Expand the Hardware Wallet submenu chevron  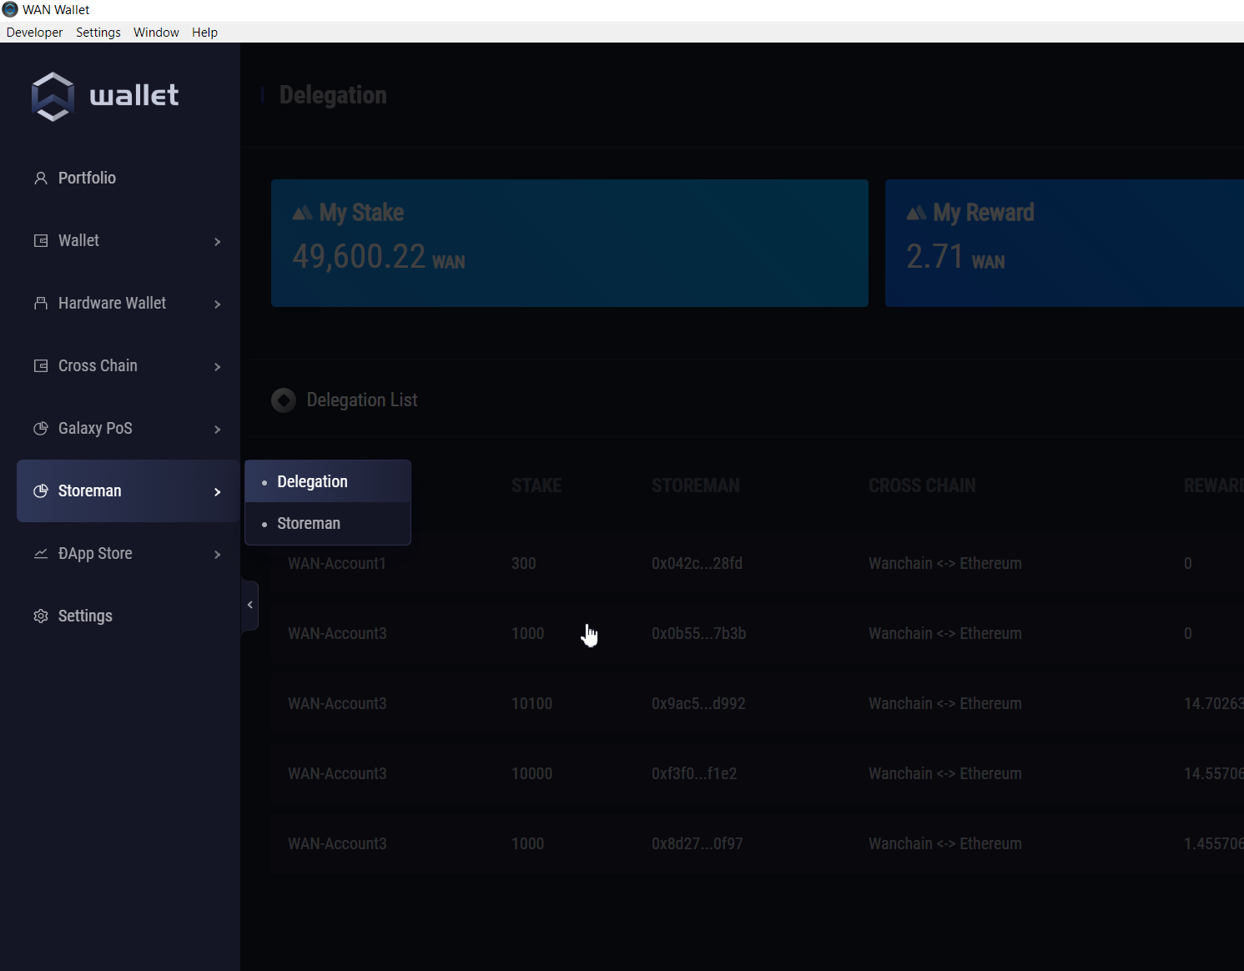point(217,304)
